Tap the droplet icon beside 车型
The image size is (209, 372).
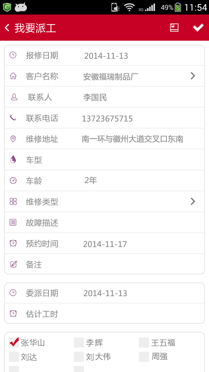point(13,159)
